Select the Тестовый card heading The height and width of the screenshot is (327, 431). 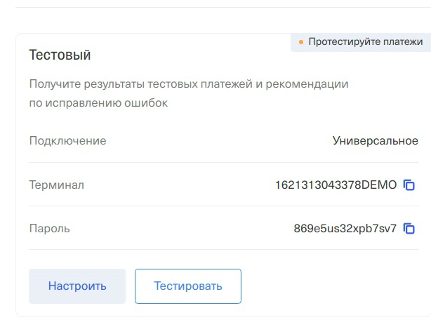(60, 55)
